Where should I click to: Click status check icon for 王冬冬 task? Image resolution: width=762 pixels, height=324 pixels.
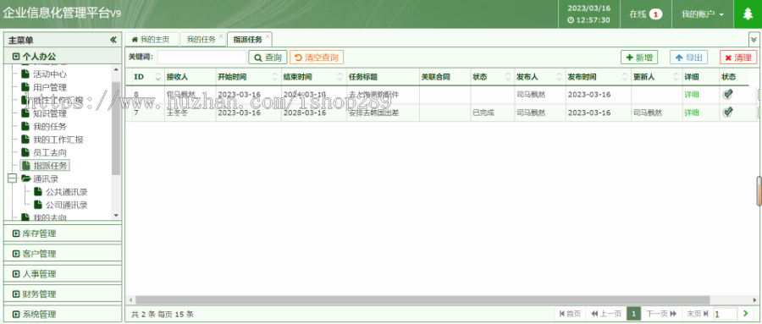727,113
